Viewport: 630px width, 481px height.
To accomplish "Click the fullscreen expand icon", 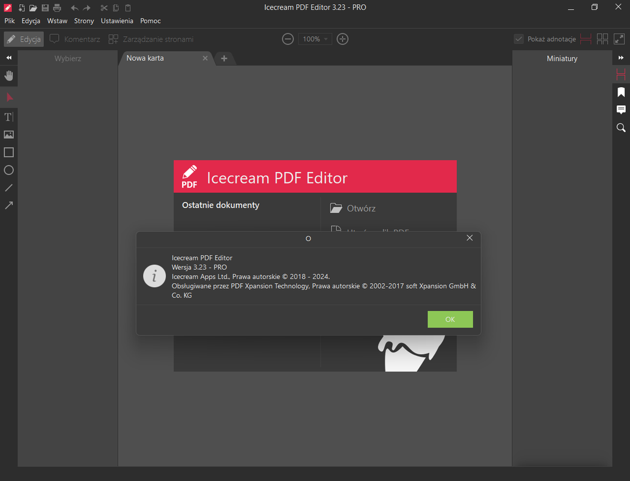I will 619,39.
